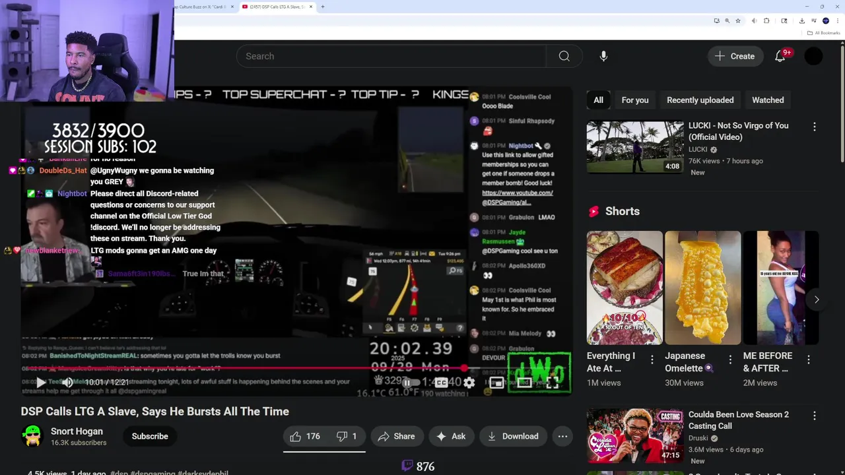The height and width of the screenshot is (475, 845).
Task: Select the Recently uploaded chip
Action: click(x=700, y=100)
